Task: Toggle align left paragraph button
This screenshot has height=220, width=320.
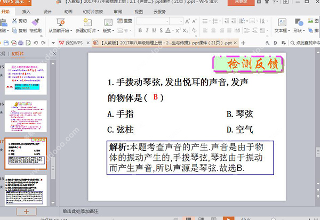Action: point(205,30)
